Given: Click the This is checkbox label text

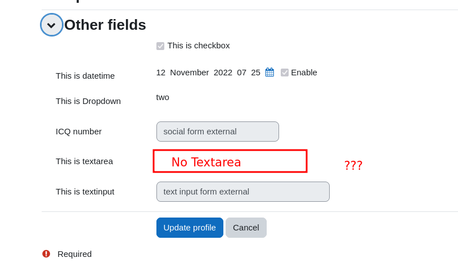Looking at the screenshot, I should pyautogui.click(x=199, y=46).
